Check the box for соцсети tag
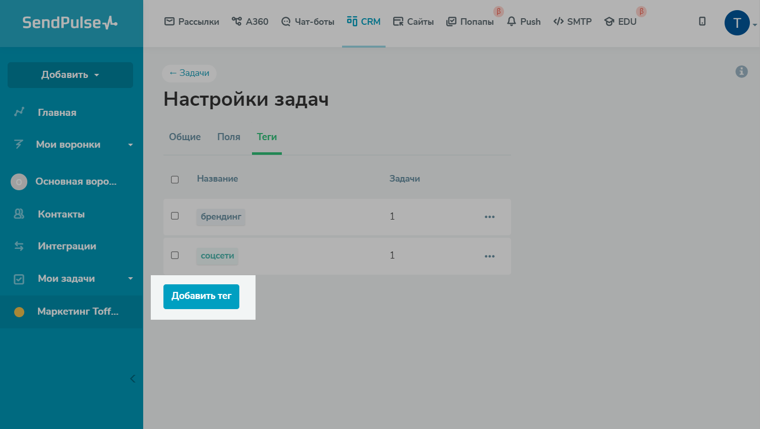The height and width of the screenshot is (429, 760). [x=175, y=255]
